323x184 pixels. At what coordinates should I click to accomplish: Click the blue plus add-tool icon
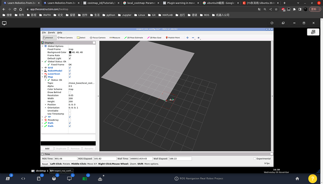187,38
